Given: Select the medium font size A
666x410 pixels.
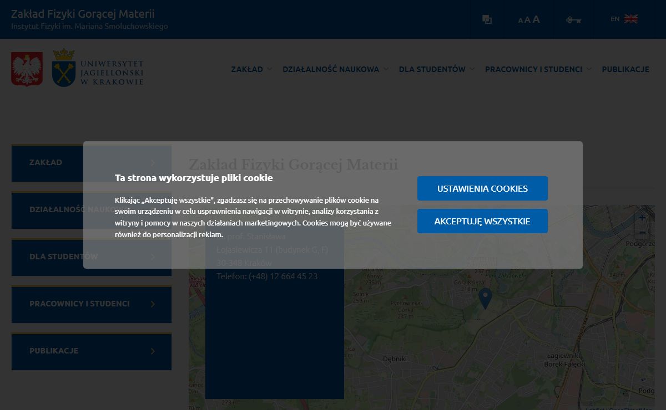Looking at the screenshot, I should pos(528,20).
